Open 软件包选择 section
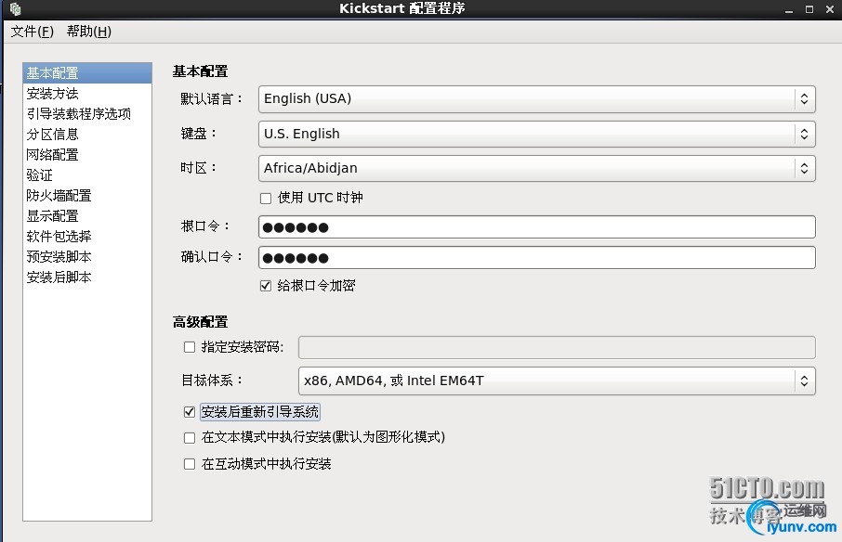Screen dimensions: 842x542 87,236
